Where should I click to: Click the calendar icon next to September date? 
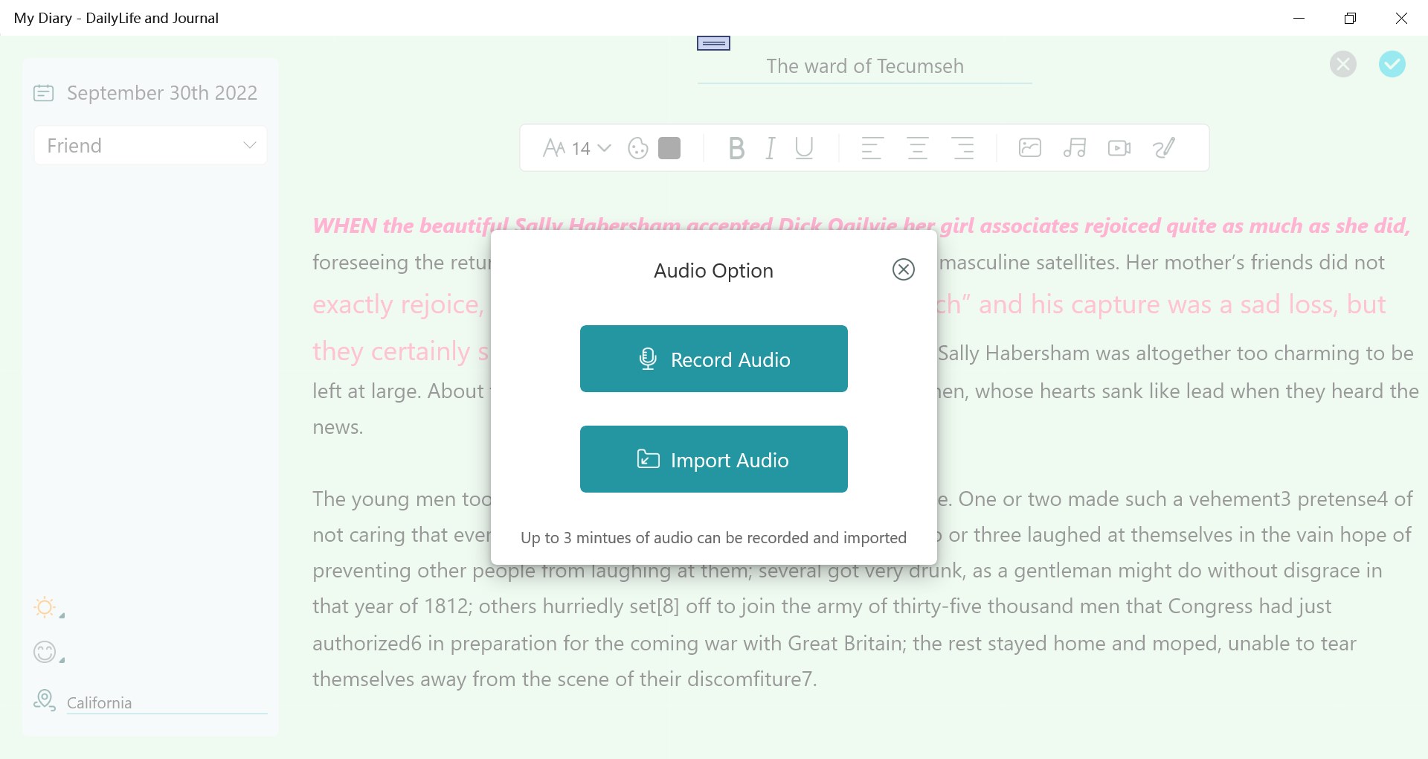44,93
